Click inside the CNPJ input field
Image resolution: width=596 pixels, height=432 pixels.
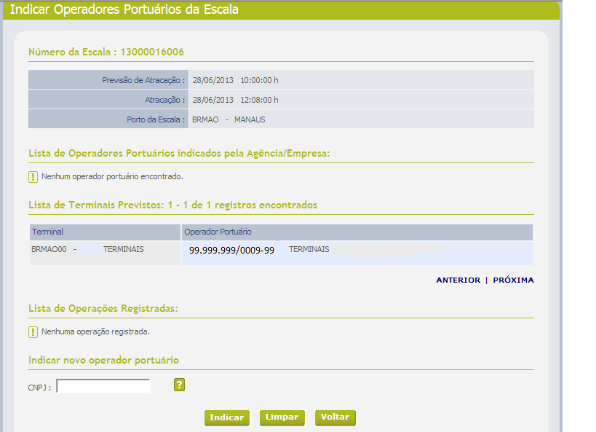tap(103, 385)
